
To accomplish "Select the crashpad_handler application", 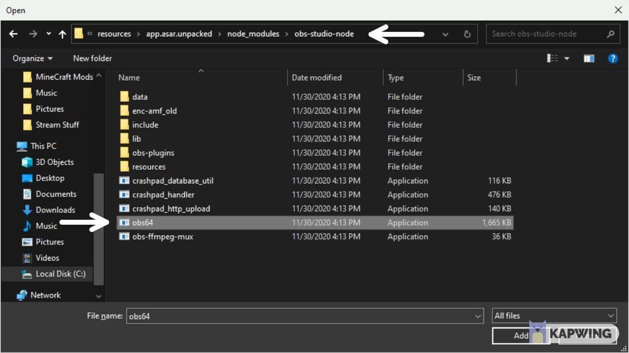I will 315,195.
